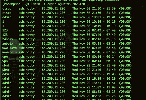Screen dimensions: 146x100
Task: Click start time 19:05 in the Wed Nov 29 row
Action: pyautogui.click(x=96, y=74)
